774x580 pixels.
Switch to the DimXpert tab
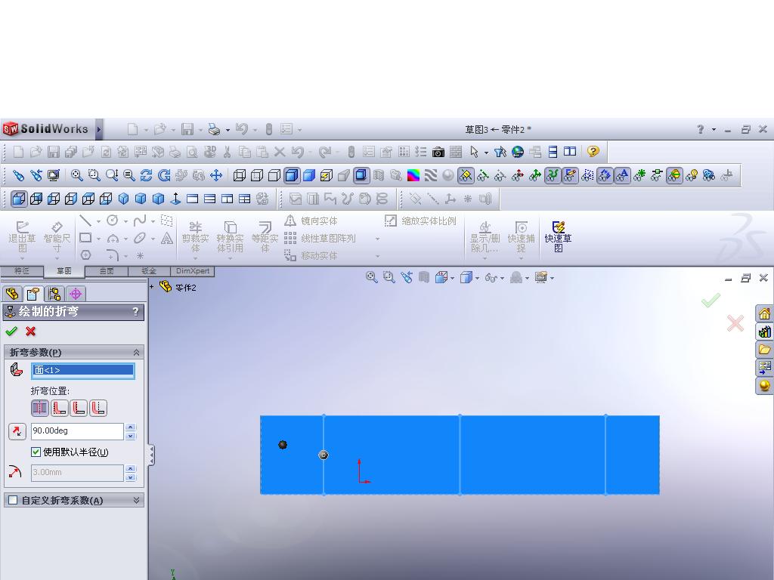(x=193, y=271)
